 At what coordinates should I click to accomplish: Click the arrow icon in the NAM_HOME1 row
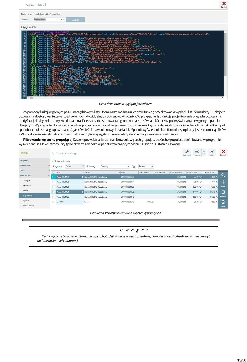tap(82, 177)
